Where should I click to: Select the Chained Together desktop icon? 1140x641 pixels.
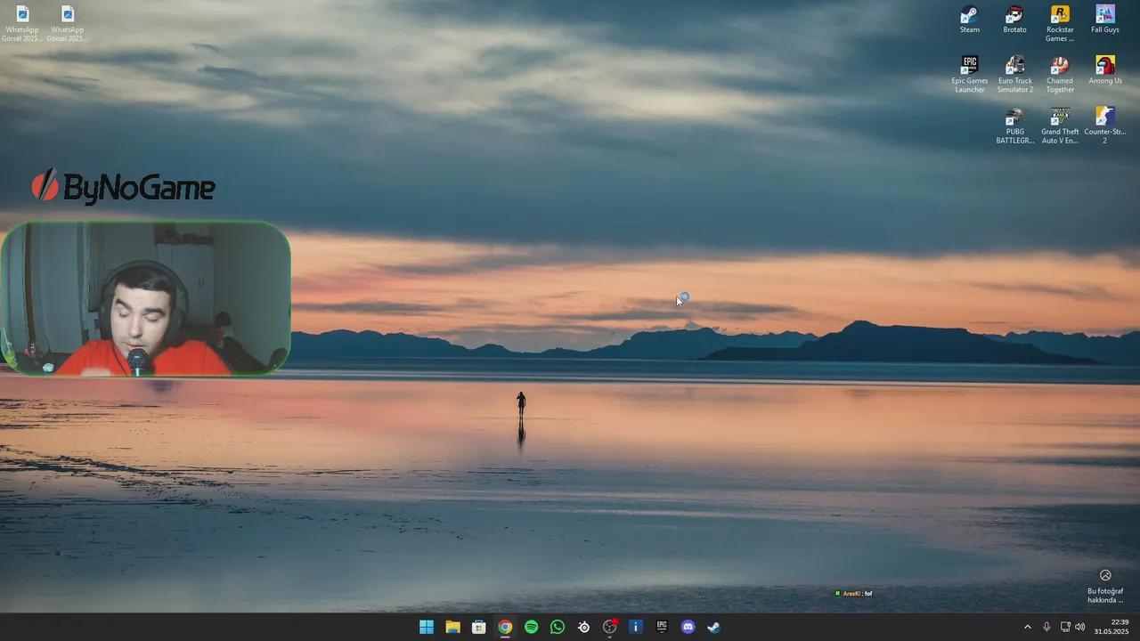tap(1060, 74)
